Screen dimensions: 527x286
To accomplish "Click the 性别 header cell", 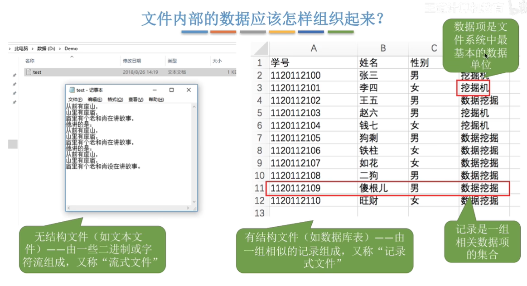I will pos(426,63).
